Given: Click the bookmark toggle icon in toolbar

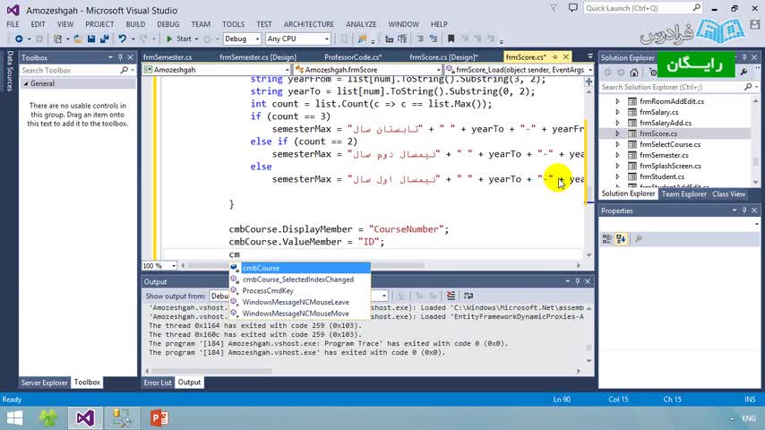Looking at the screenshot, I should [451, 39].
